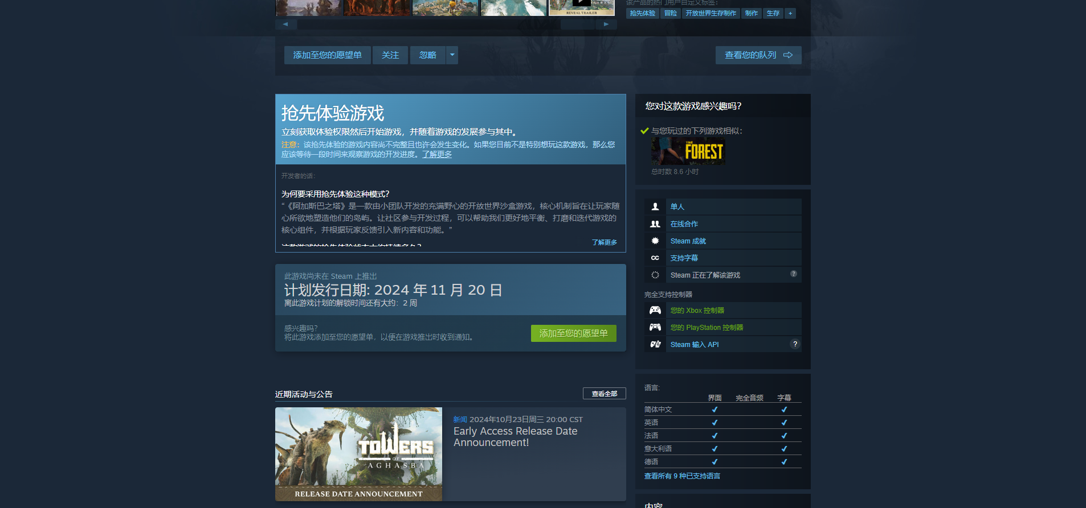
Task: Click the Reveal Trailer video thumbnail
Action: click(x=582, y=7)
